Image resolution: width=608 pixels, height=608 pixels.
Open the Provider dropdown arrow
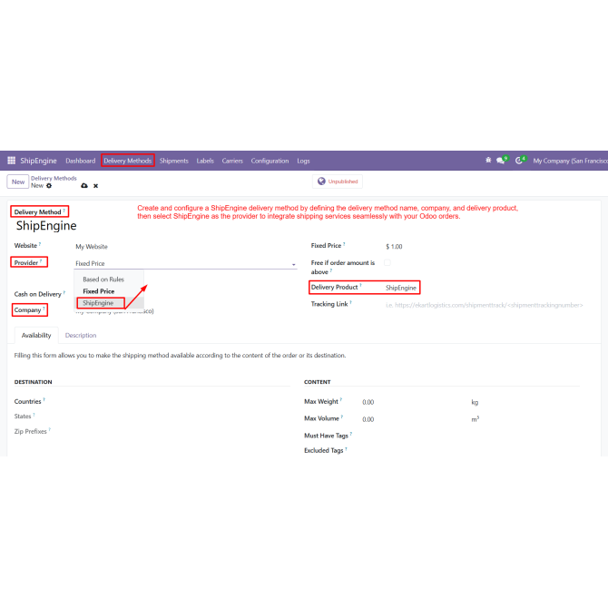pos(293,264)
